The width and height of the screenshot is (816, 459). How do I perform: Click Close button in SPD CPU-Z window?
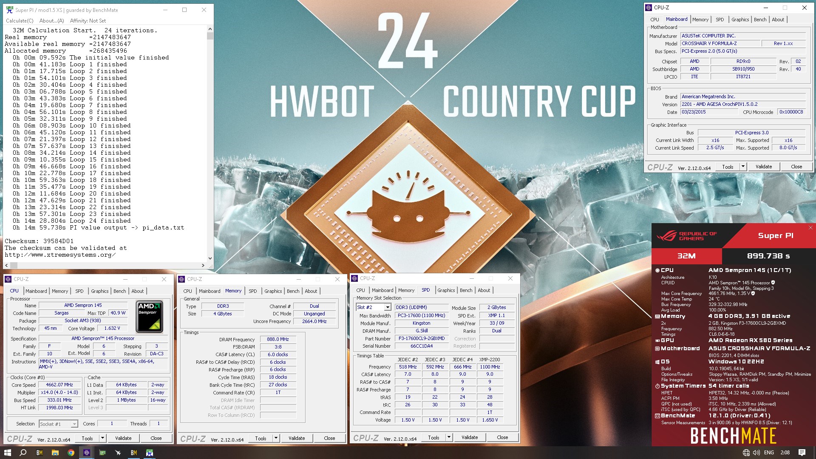(502, 437)
